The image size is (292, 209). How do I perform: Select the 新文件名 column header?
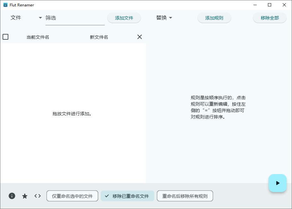[99, 37]
